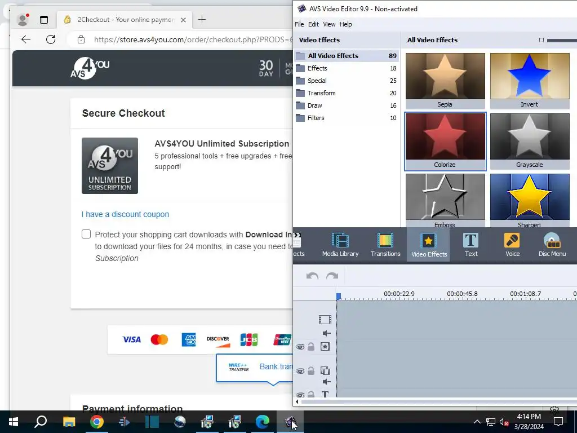Viewport: 577px width, 433px height.
Task: Open a new browser tab with plus button
Action: tap(202, 20)
